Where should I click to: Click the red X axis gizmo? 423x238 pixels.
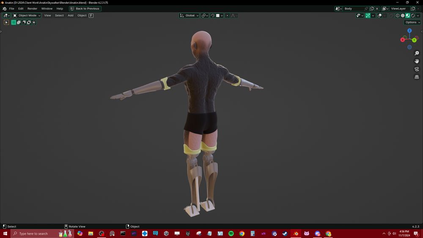(x=403, y=40)
